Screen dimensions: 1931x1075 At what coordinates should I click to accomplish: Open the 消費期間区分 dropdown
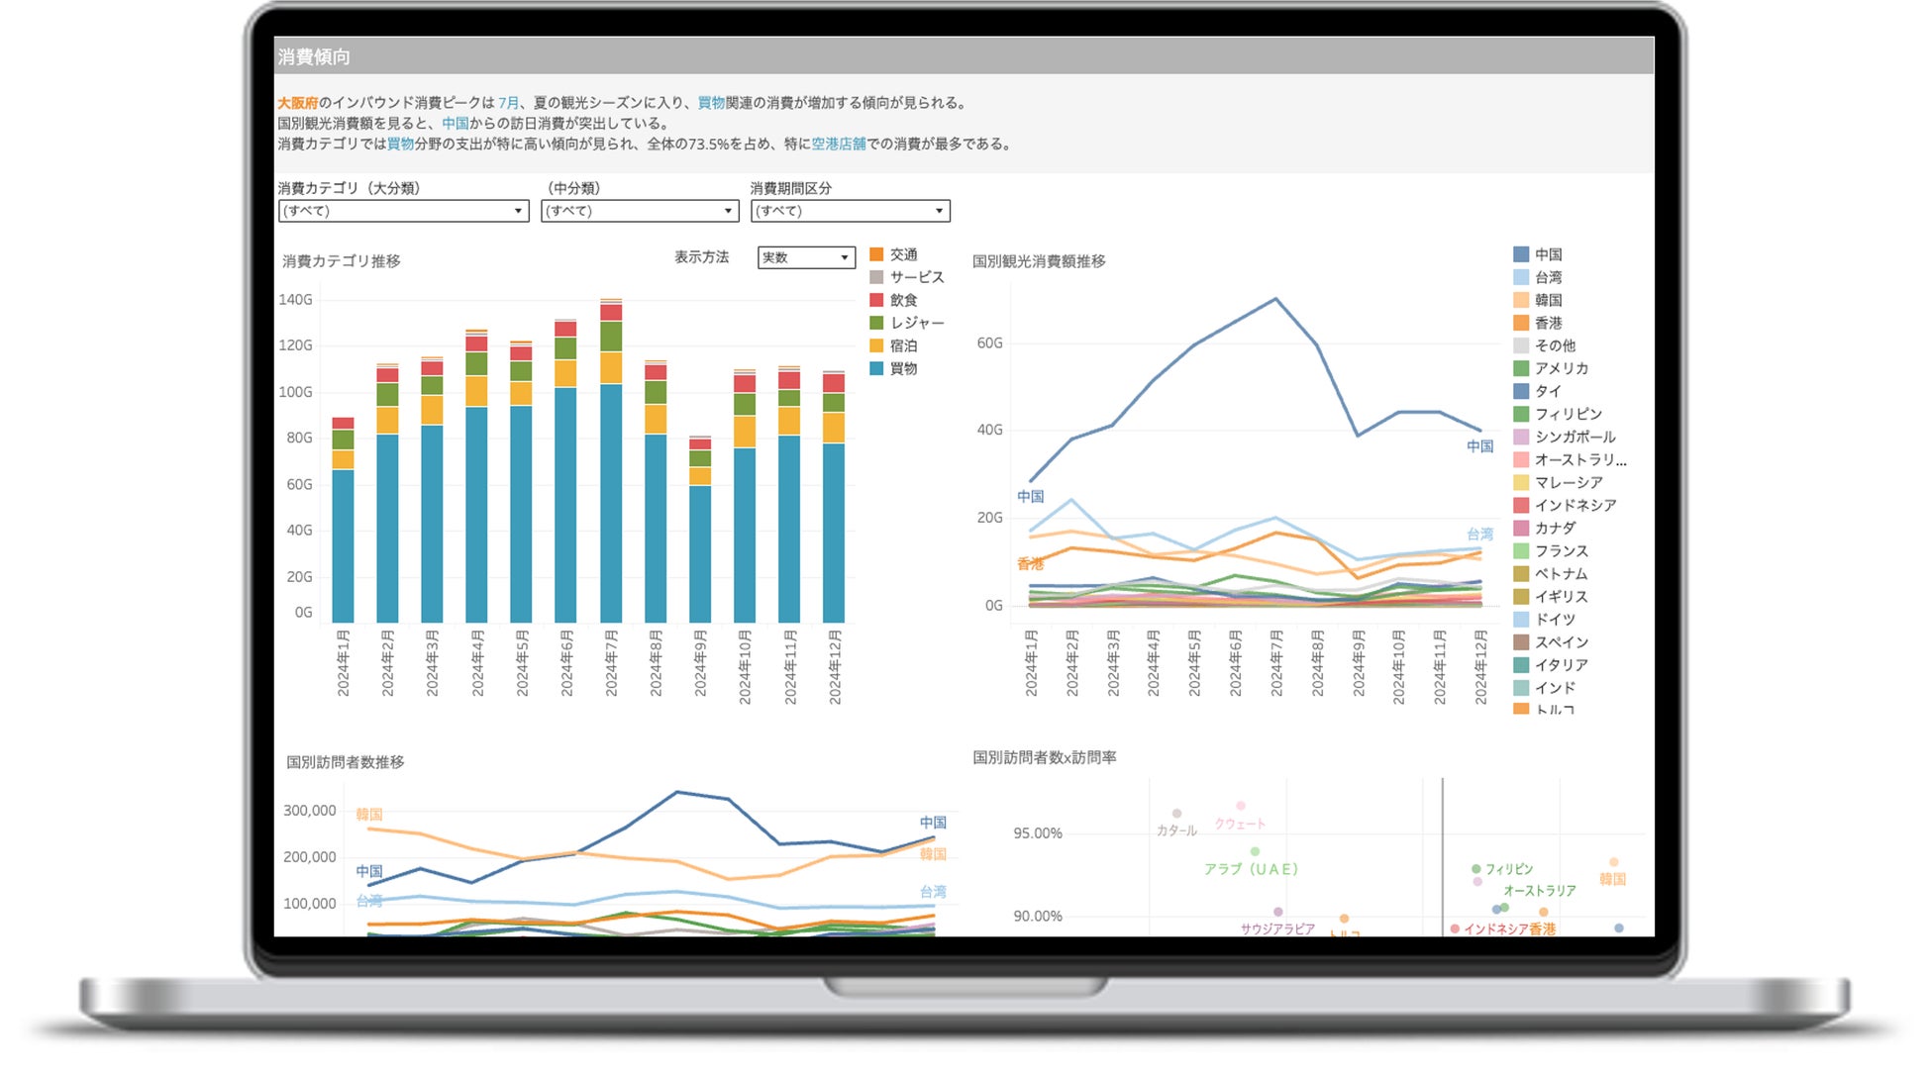tap(850, 211)
